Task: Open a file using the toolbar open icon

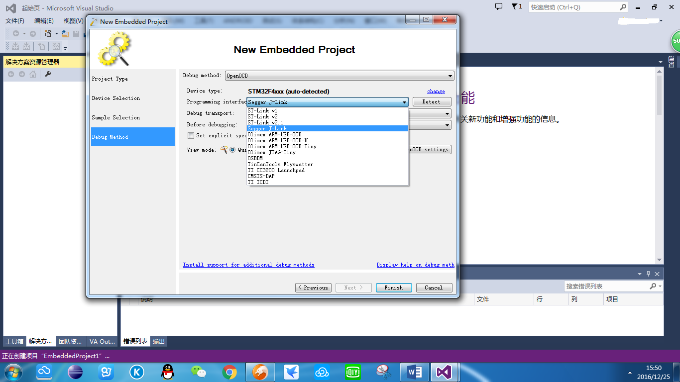Action: click(x=65, y=33)
